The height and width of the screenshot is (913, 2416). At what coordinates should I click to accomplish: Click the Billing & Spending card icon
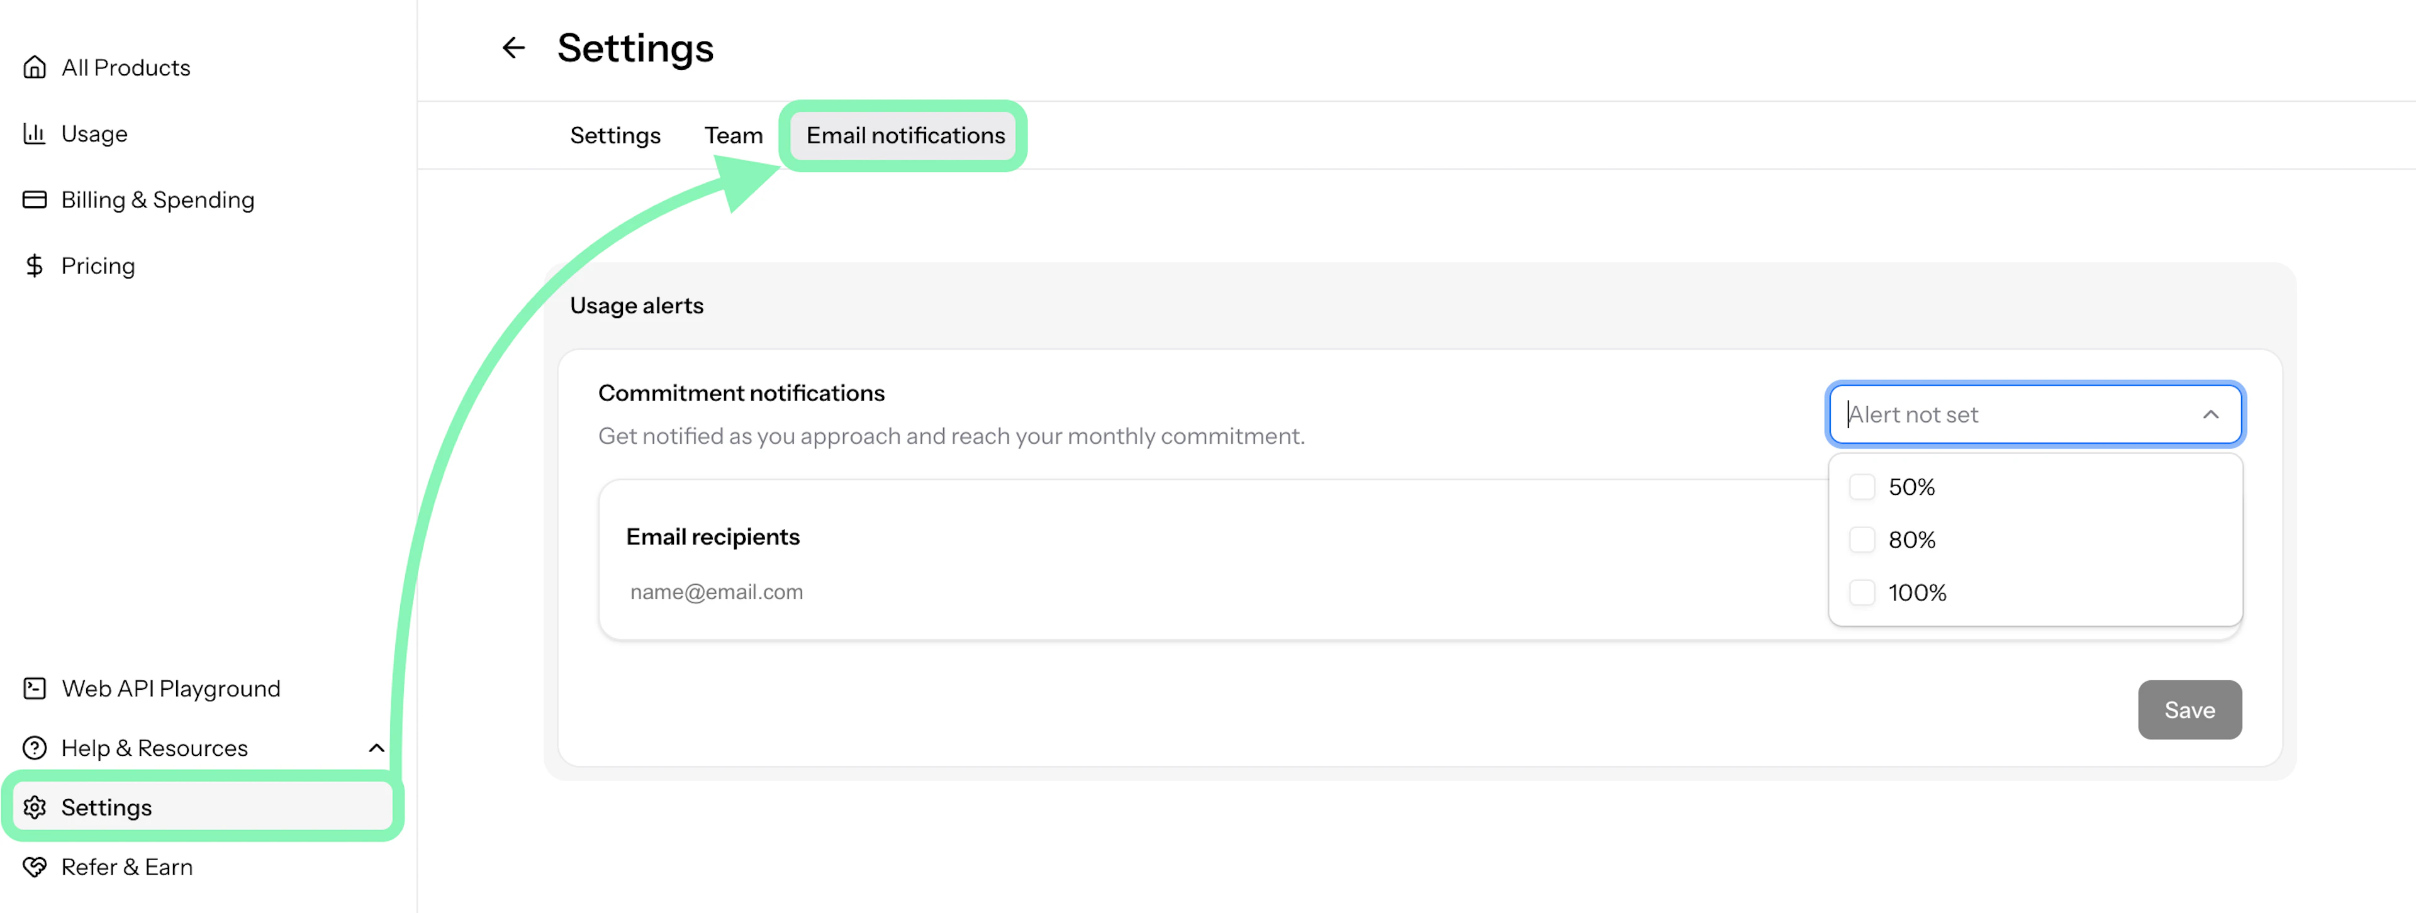point(35,200)
